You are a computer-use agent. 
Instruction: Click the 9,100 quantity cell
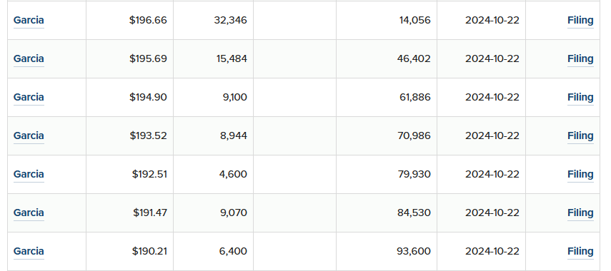[214, 97]
